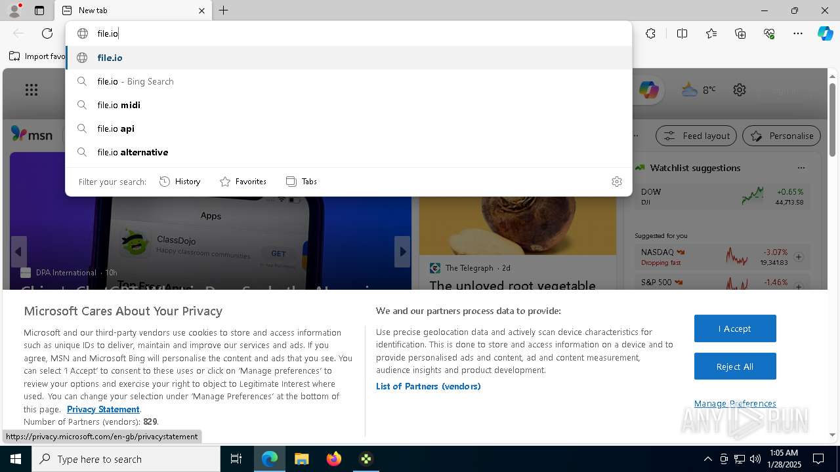Open the Extensions puzzle icon
The height and width of the screenshot is (472, 840).
[x=650, y=33]
